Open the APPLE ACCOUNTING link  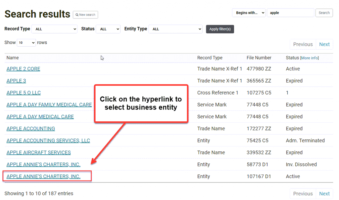[31, 129]
